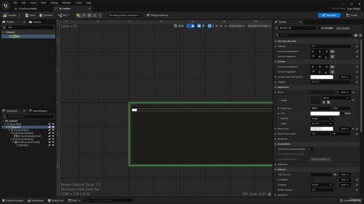The width and height of the screenshot is (364, 204).
Task: Toggle lock icon on Uniform Grid Panel row
Action: click(49, 142)
